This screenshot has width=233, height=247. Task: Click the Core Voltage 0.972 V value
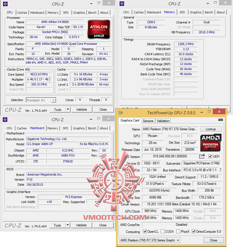pyautogui.click(x=74, y=37)
